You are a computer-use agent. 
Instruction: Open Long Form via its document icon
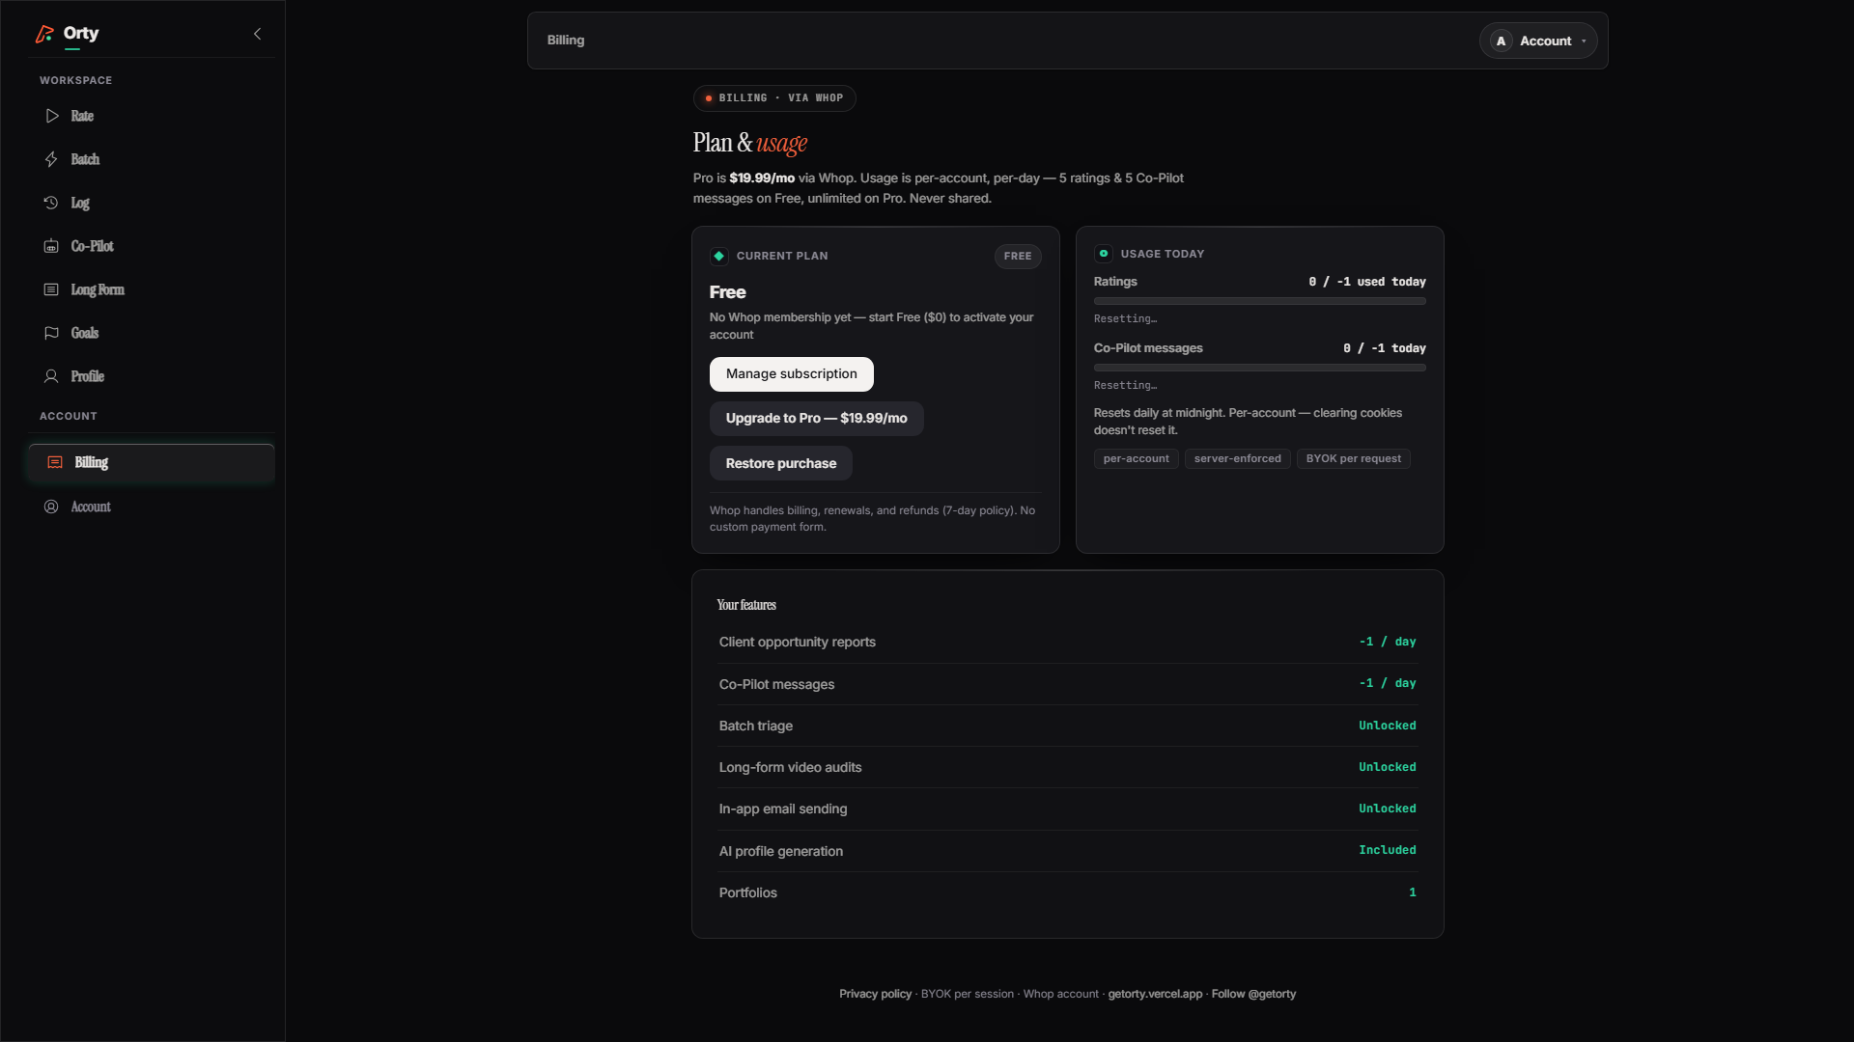pyautogui.click(x=52, y=289)
